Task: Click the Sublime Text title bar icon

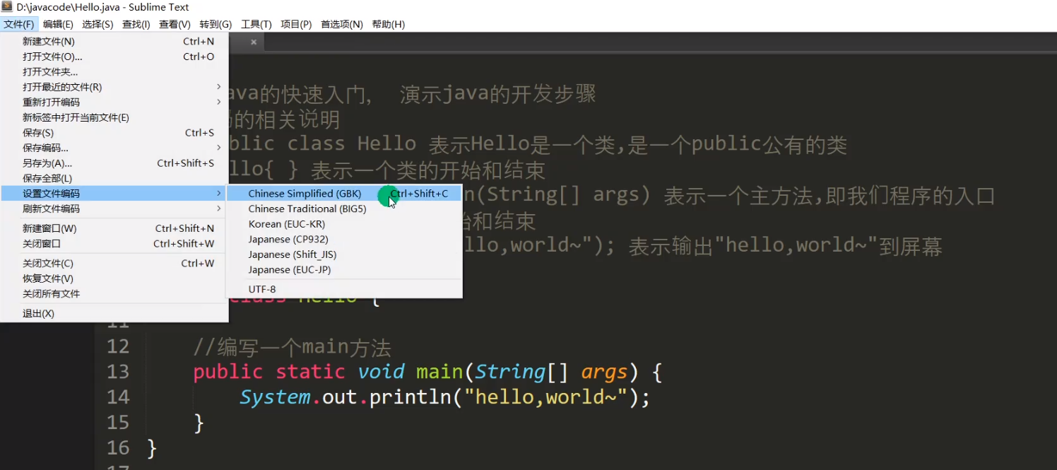Action: coord(7,7)
